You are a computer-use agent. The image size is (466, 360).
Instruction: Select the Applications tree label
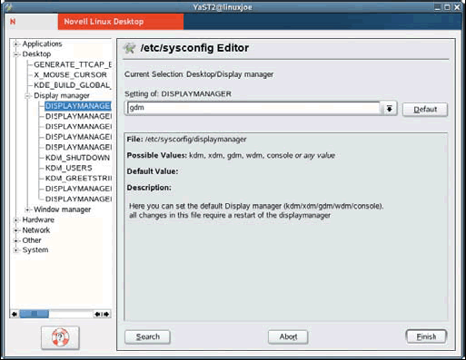click(42, 44)
